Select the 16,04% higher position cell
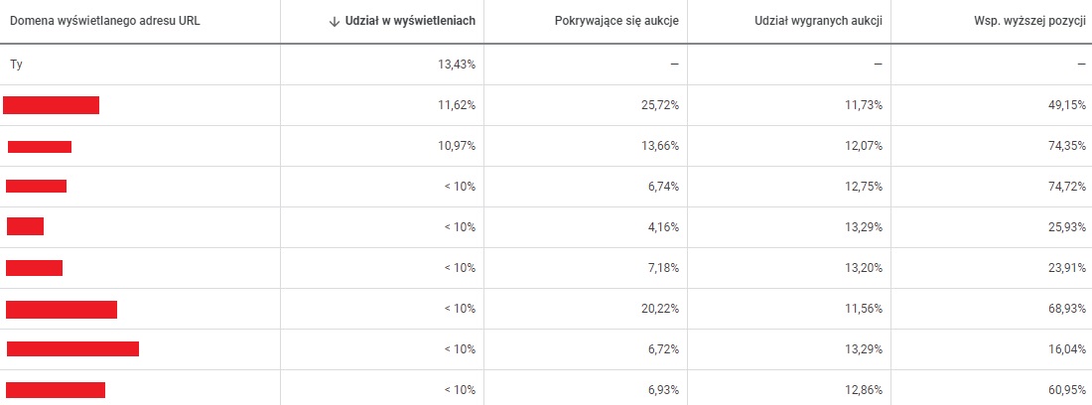 pos(1067,349)
